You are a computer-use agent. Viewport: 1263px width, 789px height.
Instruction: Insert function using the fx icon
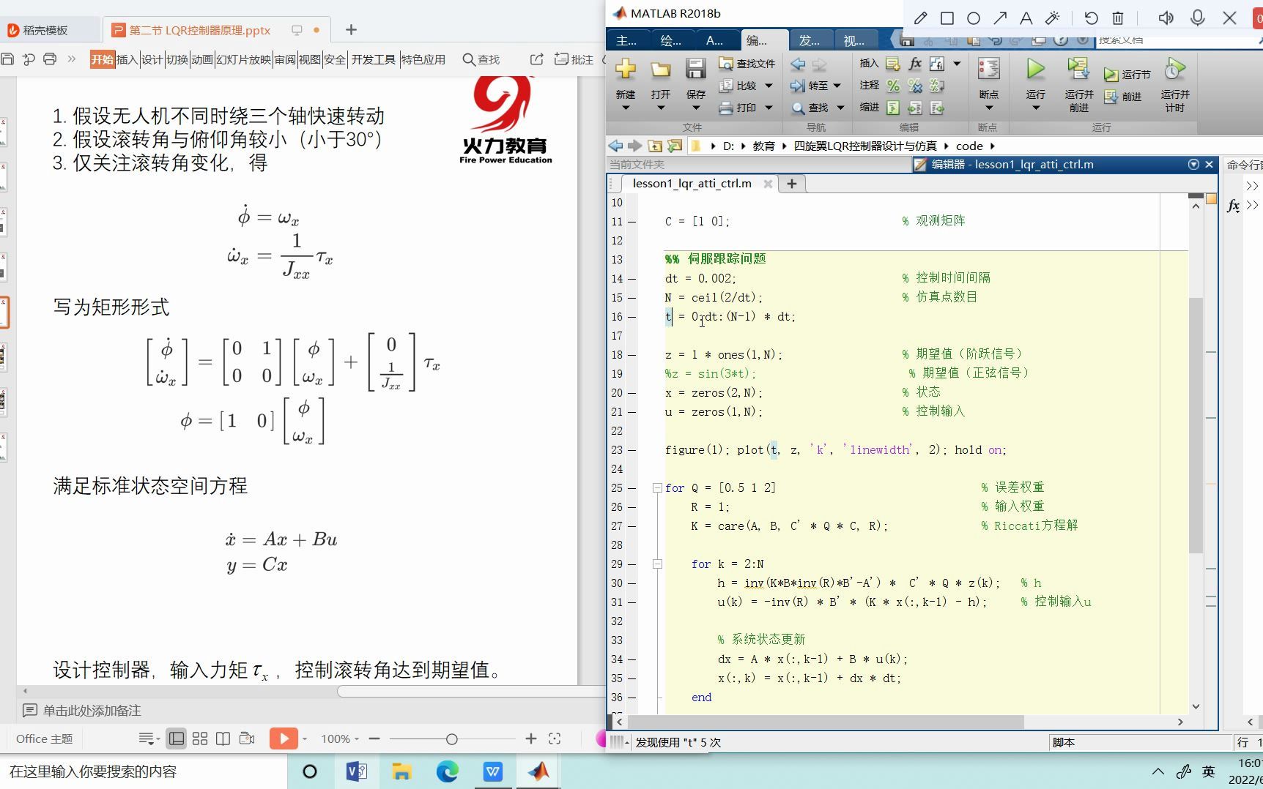tap(915, 64)
